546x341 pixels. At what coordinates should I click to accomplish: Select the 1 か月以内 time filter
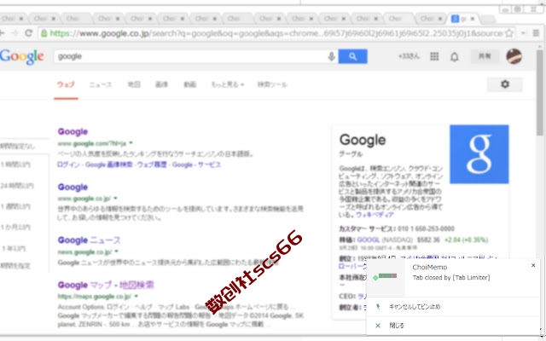[x=15, y=228]
